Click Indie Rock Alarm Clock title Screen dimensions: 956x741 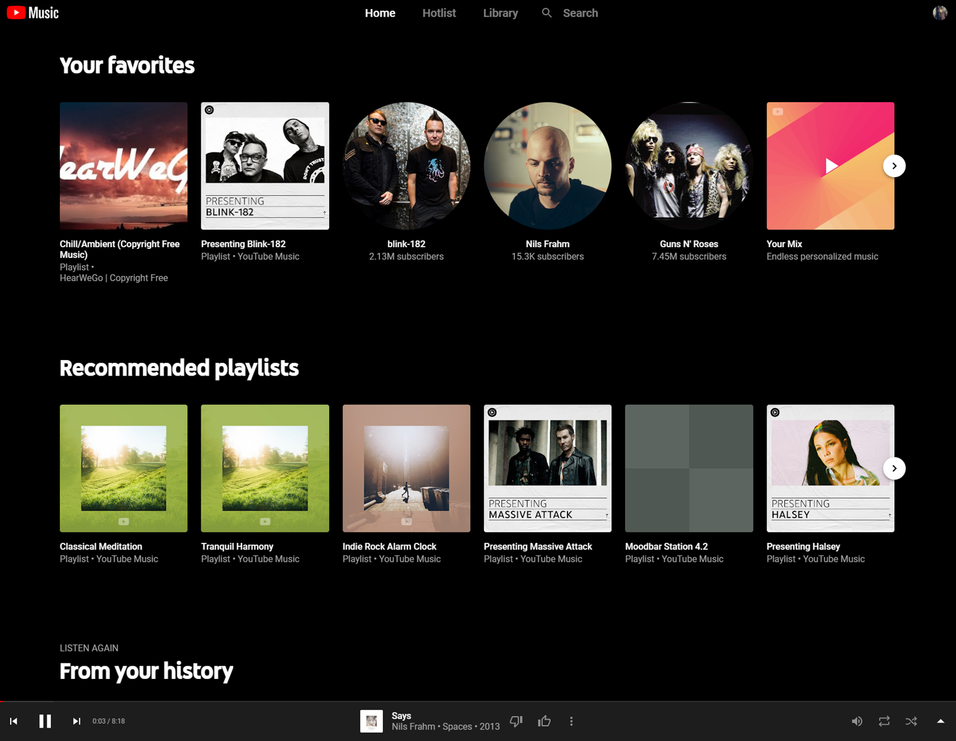pyautogui.click(x=390, y=547)
